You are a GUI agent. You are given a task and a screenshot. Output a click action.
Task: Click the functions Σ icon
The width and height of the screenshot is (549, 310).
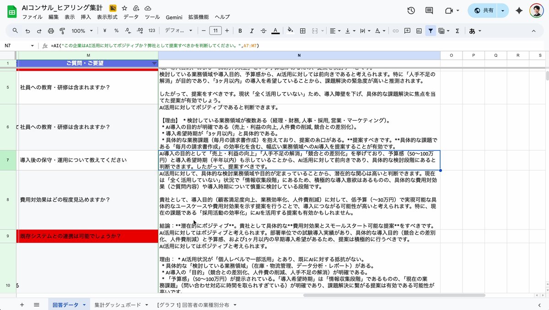pos(457,31)
